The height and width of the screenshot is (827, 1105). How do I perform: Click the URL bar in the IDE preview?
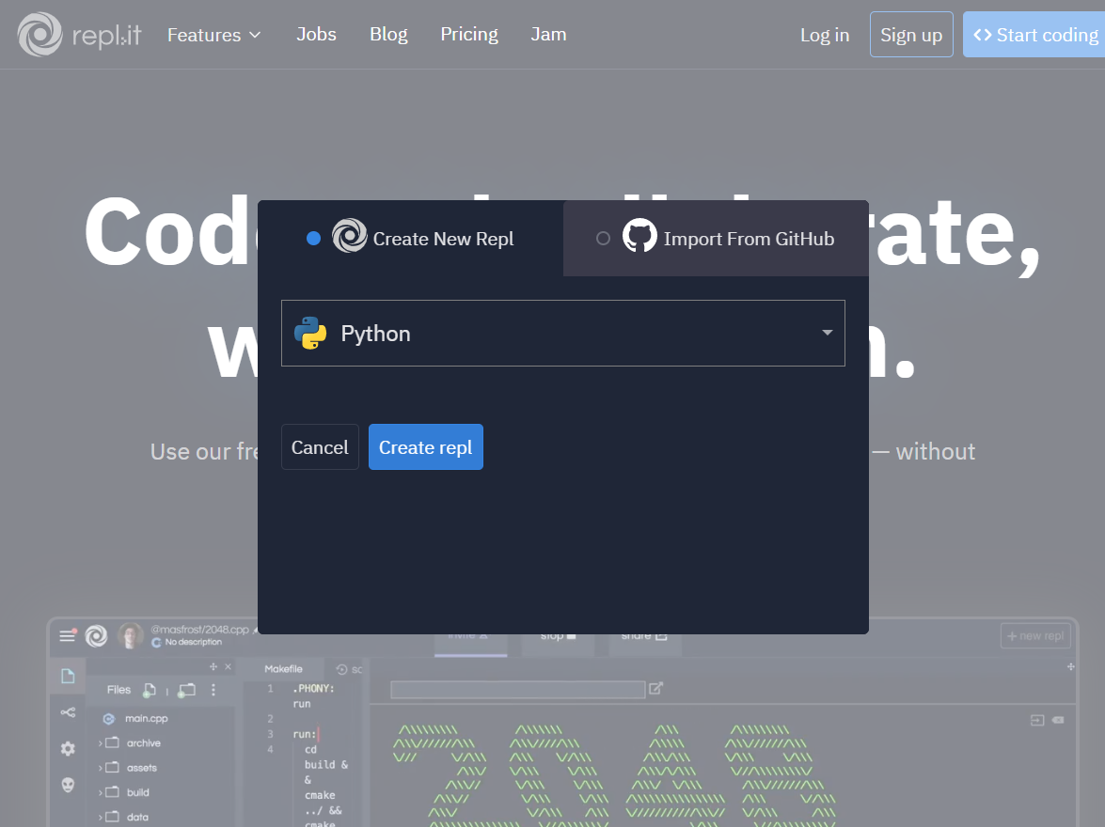(x=518, y=690)
